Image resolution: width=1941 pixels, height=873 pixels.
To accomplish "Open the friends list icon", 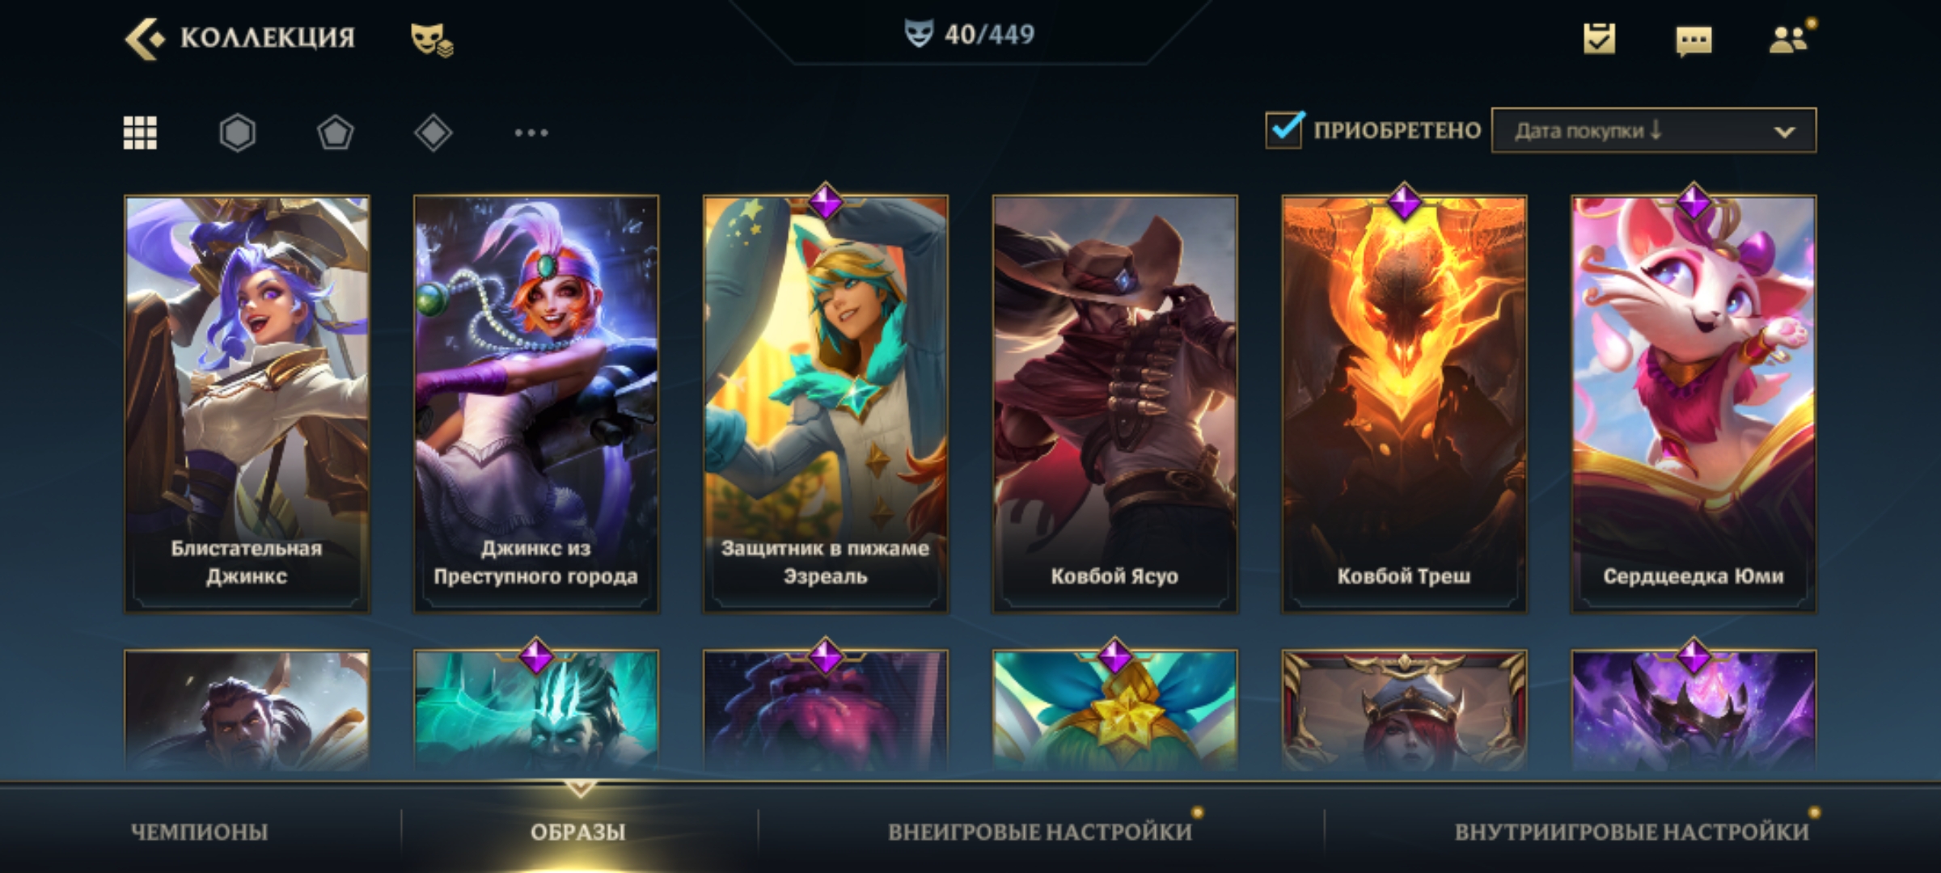I will point(1789,39).
